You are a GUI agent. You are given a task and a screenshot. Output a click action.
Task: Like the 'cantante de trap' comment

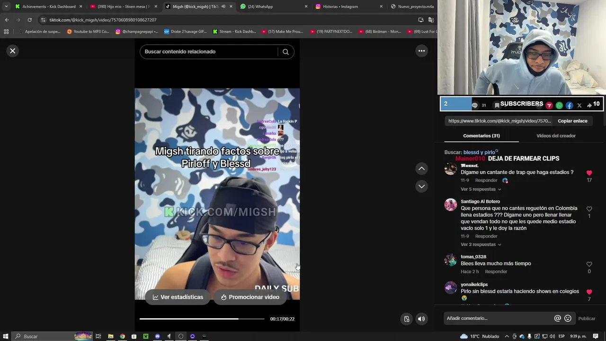[589, 173]
